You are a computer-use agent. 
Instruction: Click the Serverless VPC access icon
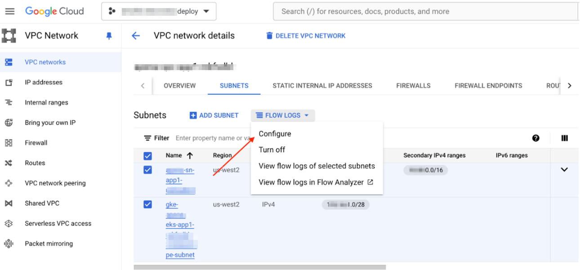9,224
